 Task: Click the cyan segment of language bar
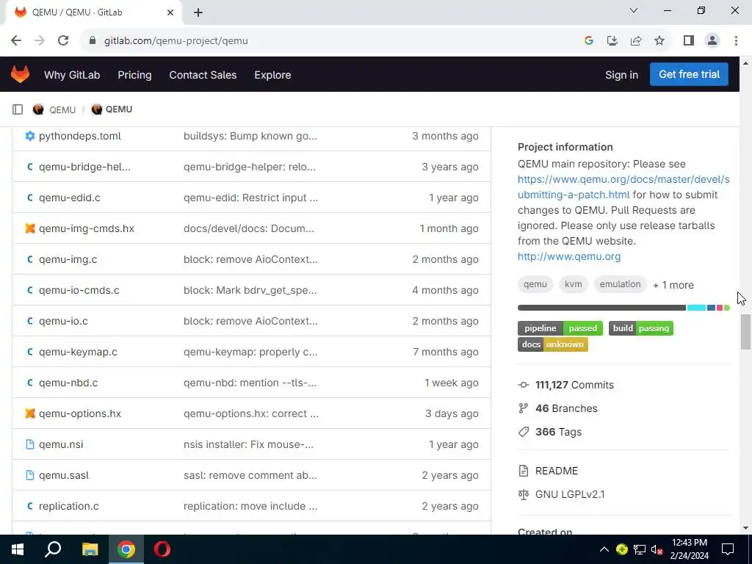(x=696, y=308)
